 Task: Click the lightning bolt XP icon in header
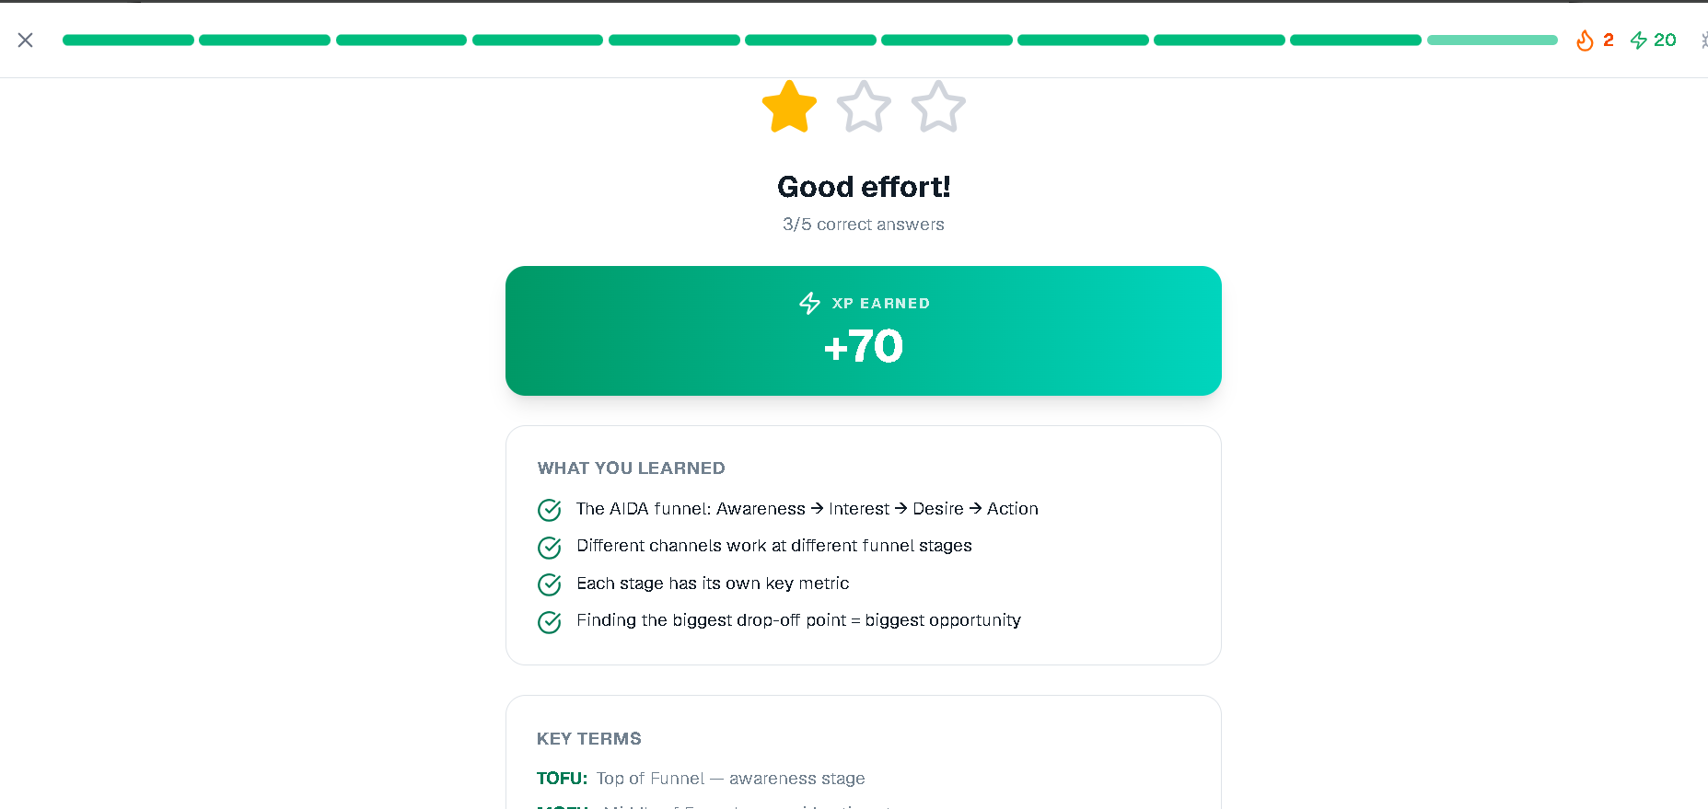point(1639,40)
